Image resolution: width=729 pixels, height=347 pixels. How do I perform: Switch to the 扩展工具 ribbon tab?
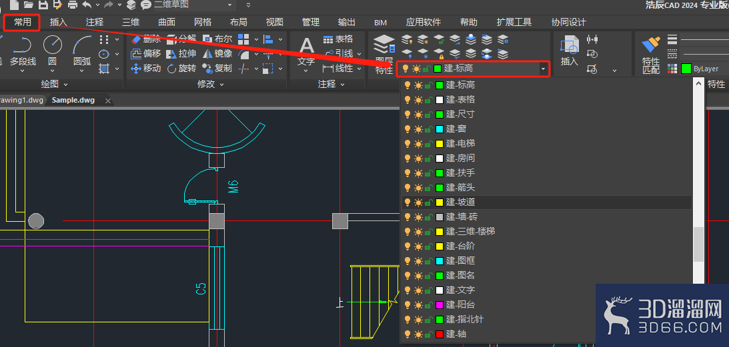[x=514, y=22]
